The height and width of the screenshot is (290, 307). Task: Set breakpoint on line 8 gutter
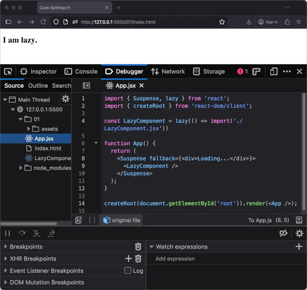pos(83,158)
